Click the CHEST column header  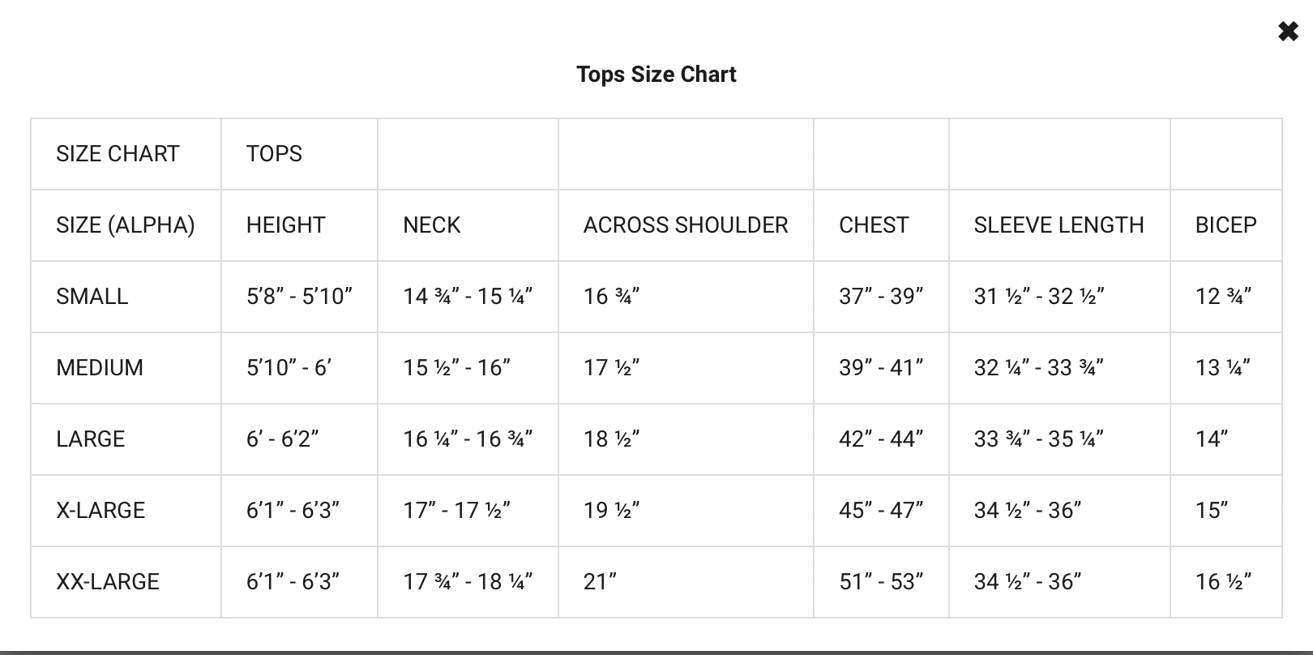click(874, 225)
